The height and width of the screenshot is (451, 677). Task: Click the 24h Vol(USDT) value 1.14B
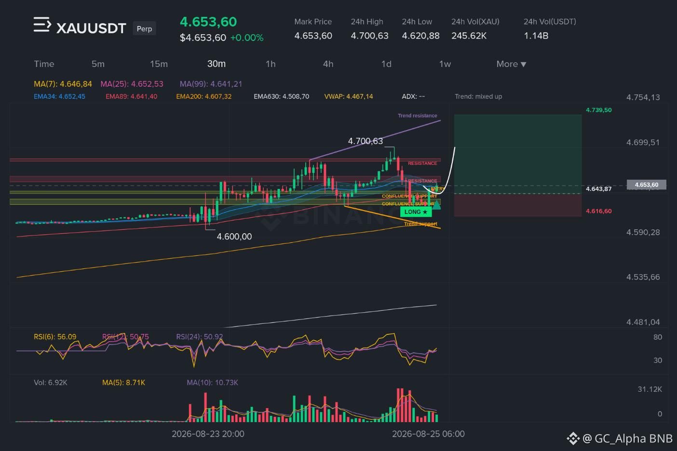pyautogui.click(x=536, y=36)
